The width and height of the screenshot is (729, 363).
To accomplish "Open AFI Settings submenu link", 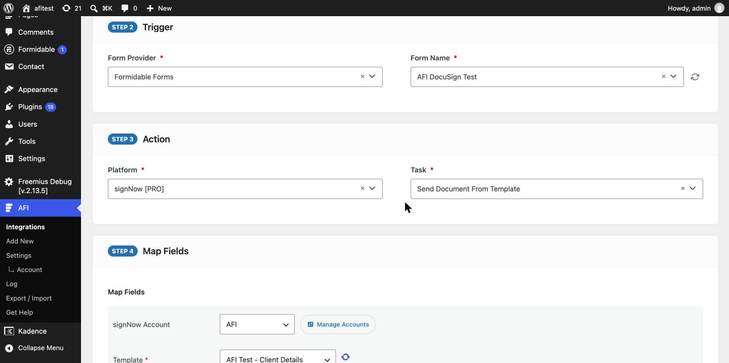I will point(19,255).
